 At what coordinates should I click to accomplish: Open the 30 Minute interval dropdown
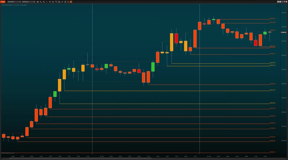[x=28, y=2]
